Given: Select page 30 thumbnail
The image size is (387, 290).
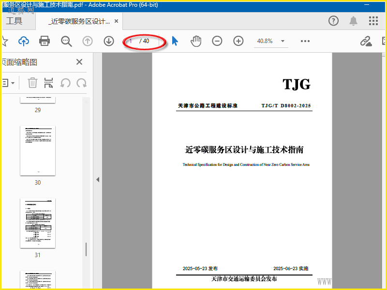Looking at the screenshot, I should pos(38,151).
